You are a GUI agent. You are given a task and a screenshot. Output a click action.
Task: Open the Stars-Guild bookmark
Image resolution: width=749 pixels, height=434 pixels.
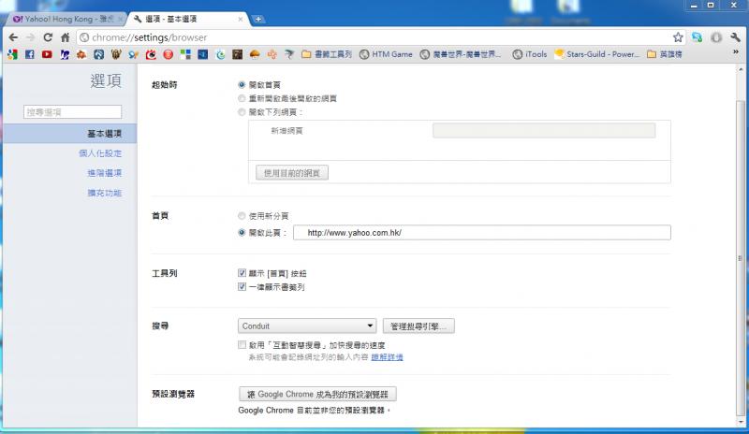pos(596,54)
